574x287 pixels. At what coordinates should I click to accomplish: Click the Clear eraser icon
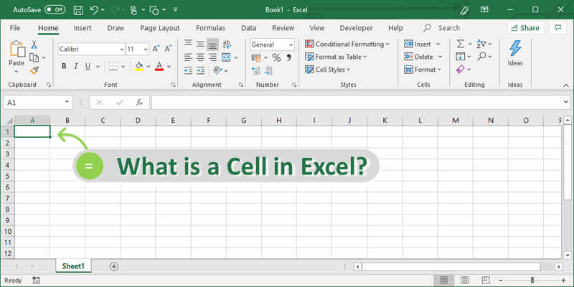[x=460, y=69]
